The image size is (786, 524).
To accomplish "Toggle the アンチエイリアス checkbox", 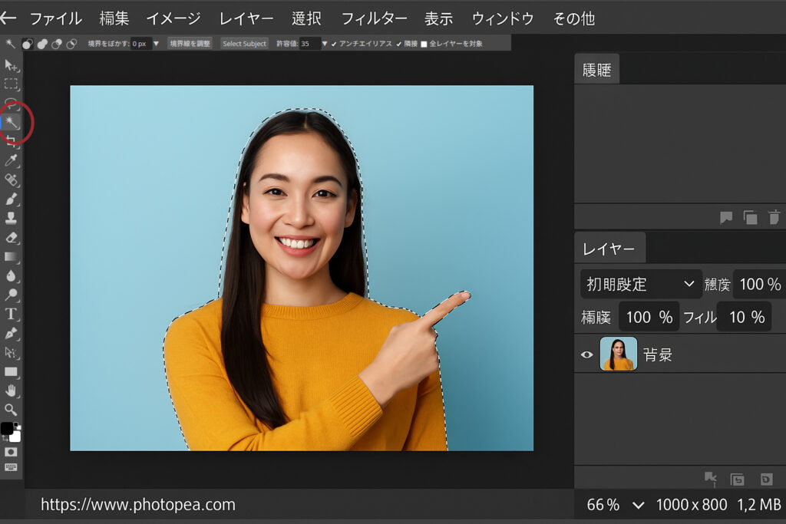I will click(x=335, y=44).
